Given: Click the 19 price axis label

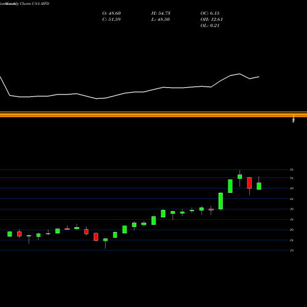Looking at the screenshot, I should pyautogui.click(x=292, y=251).
